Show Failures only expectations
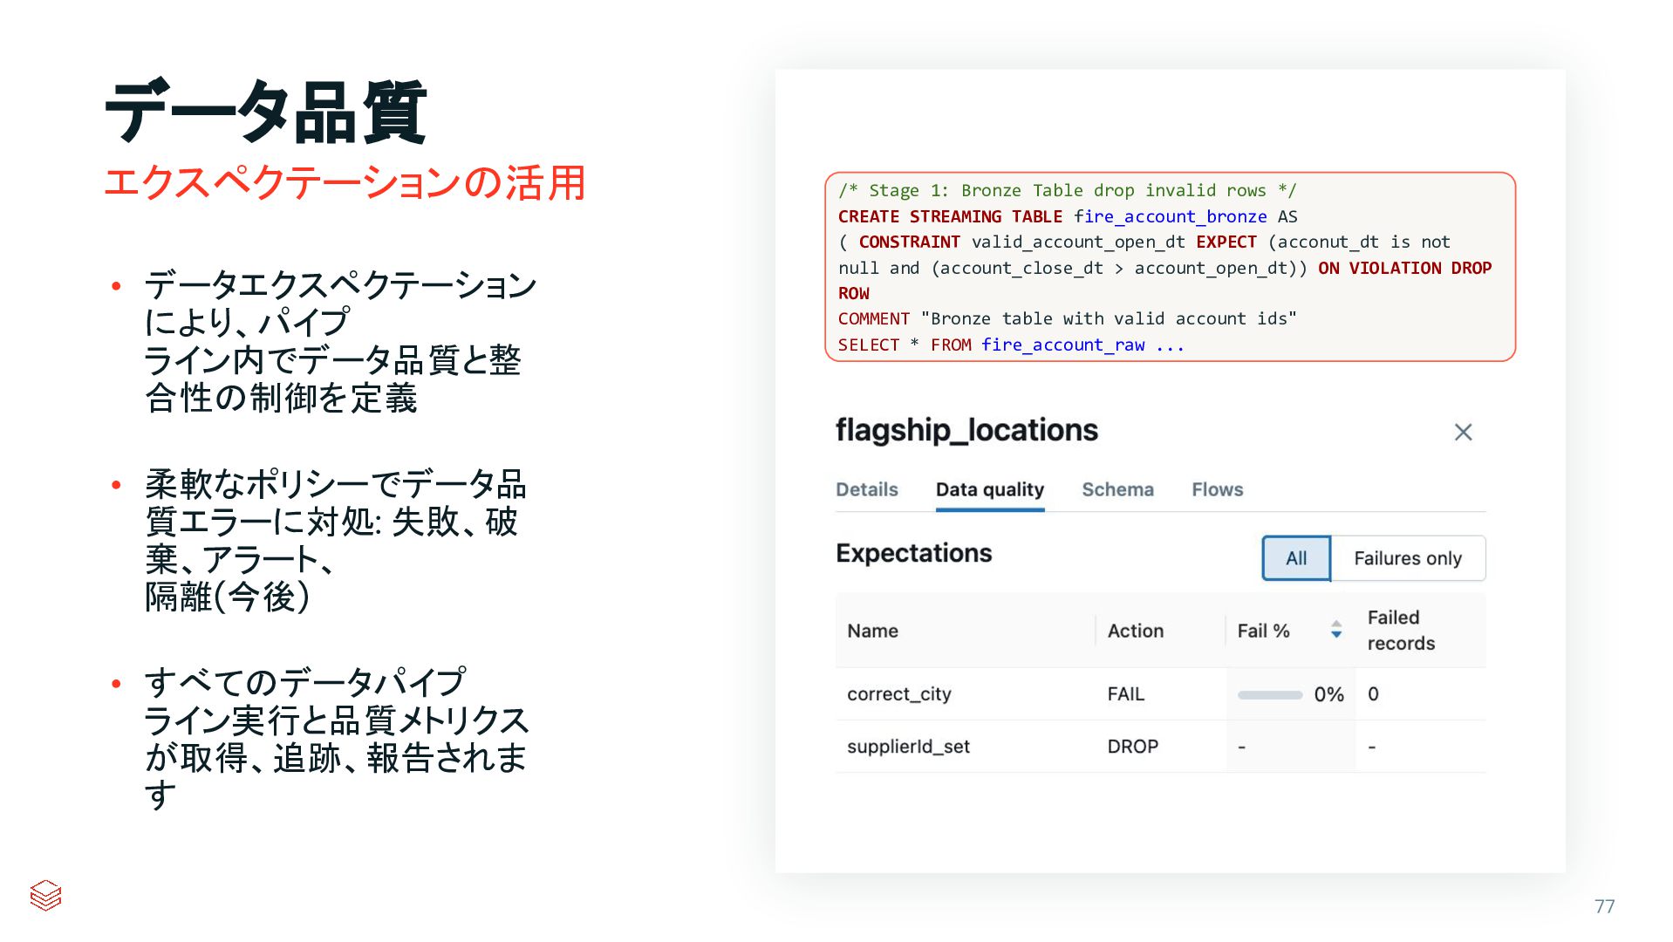Viewport: 1673px width, 942px height. coord(1407,558)
